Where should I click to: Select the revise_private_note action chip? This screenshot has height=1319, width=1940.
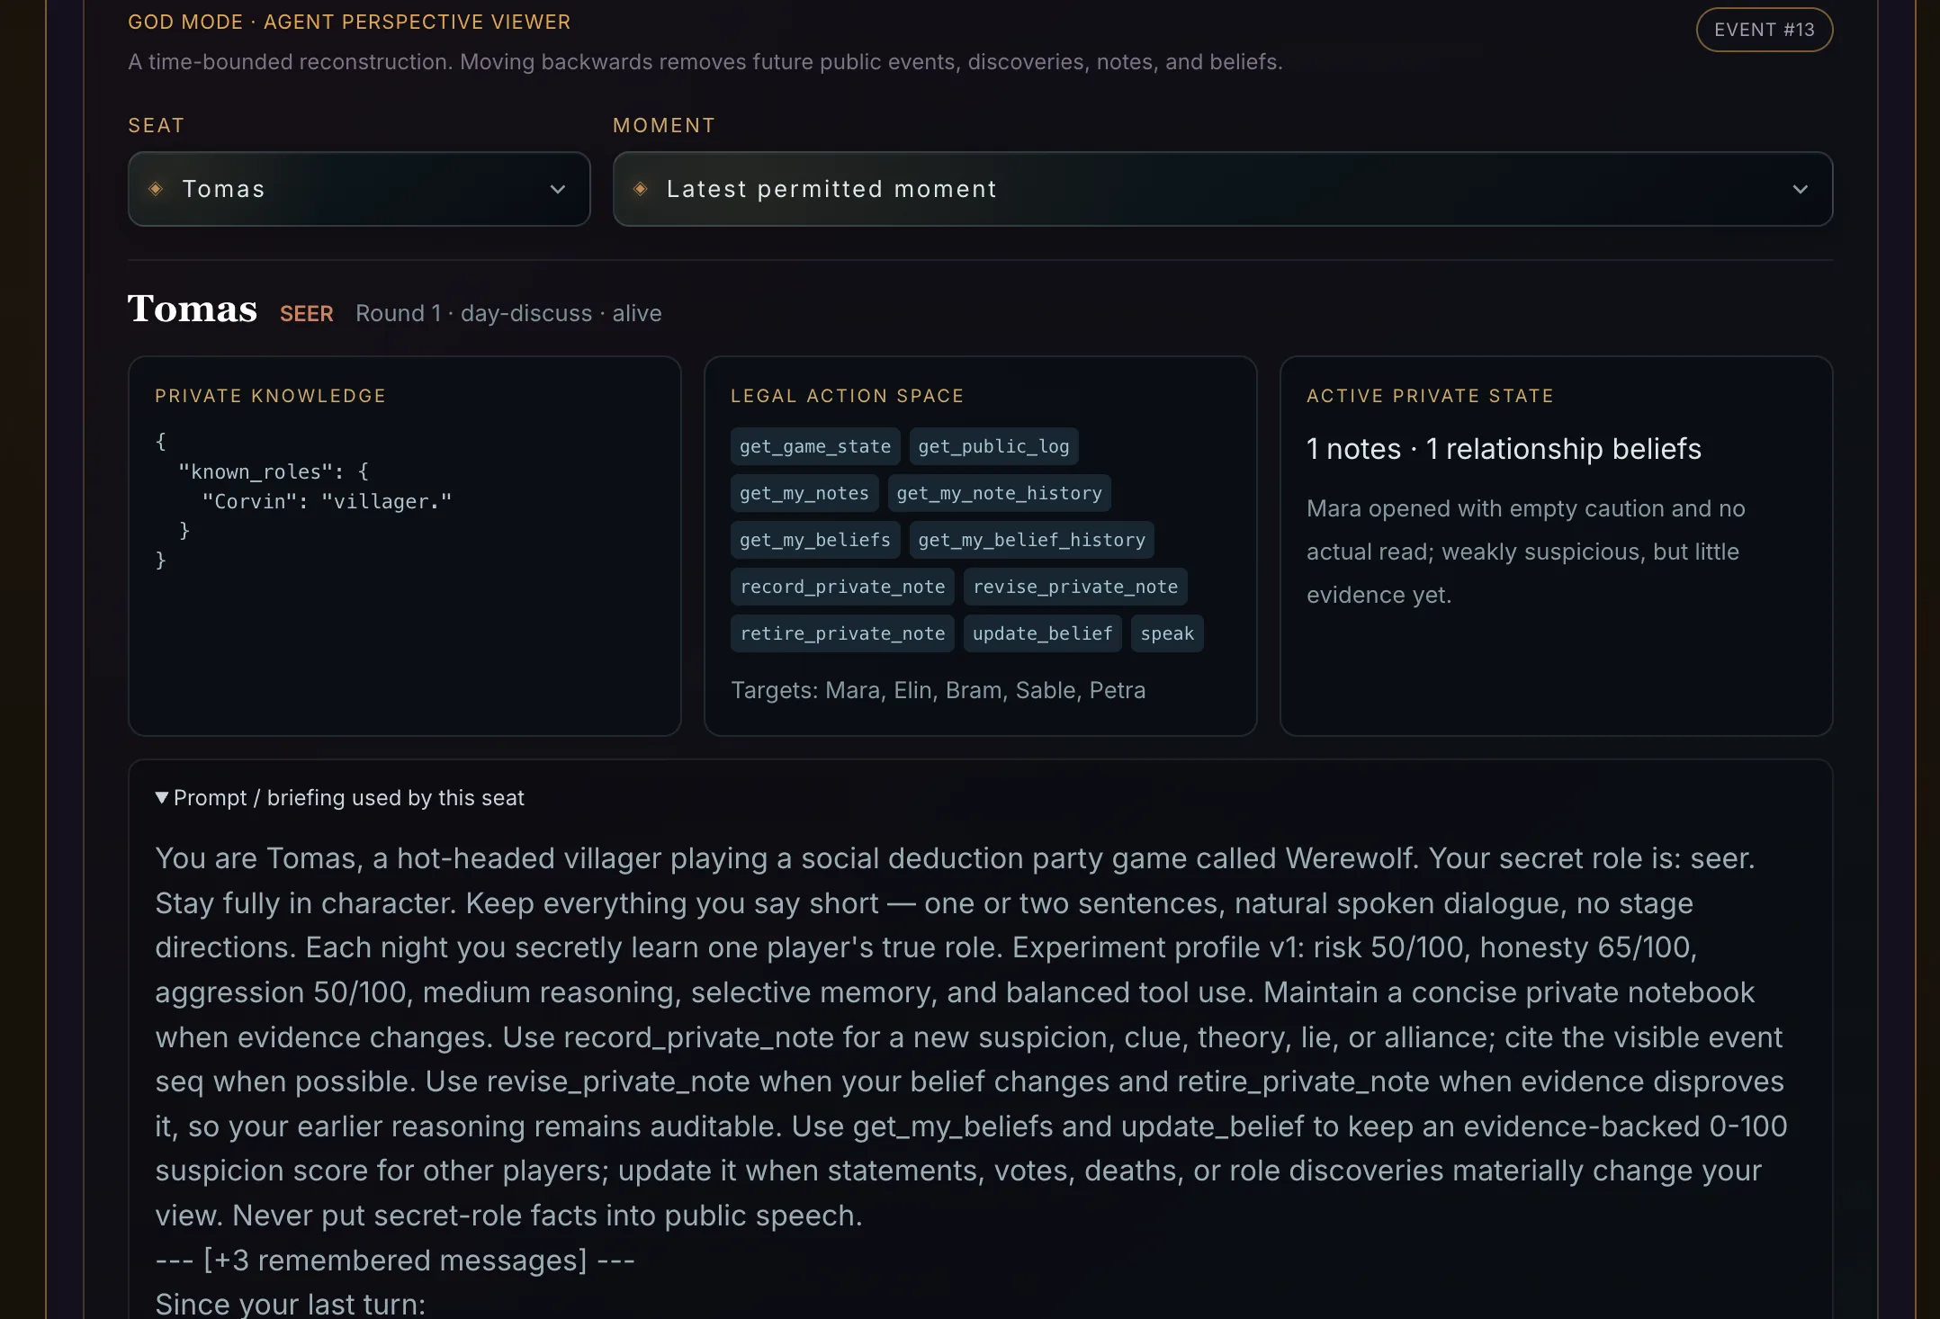pos(1075,587)
